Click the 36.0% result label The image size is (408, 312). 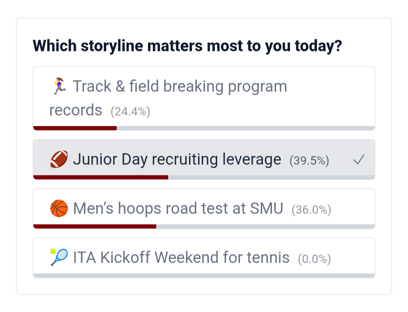[x=311, y=210]
